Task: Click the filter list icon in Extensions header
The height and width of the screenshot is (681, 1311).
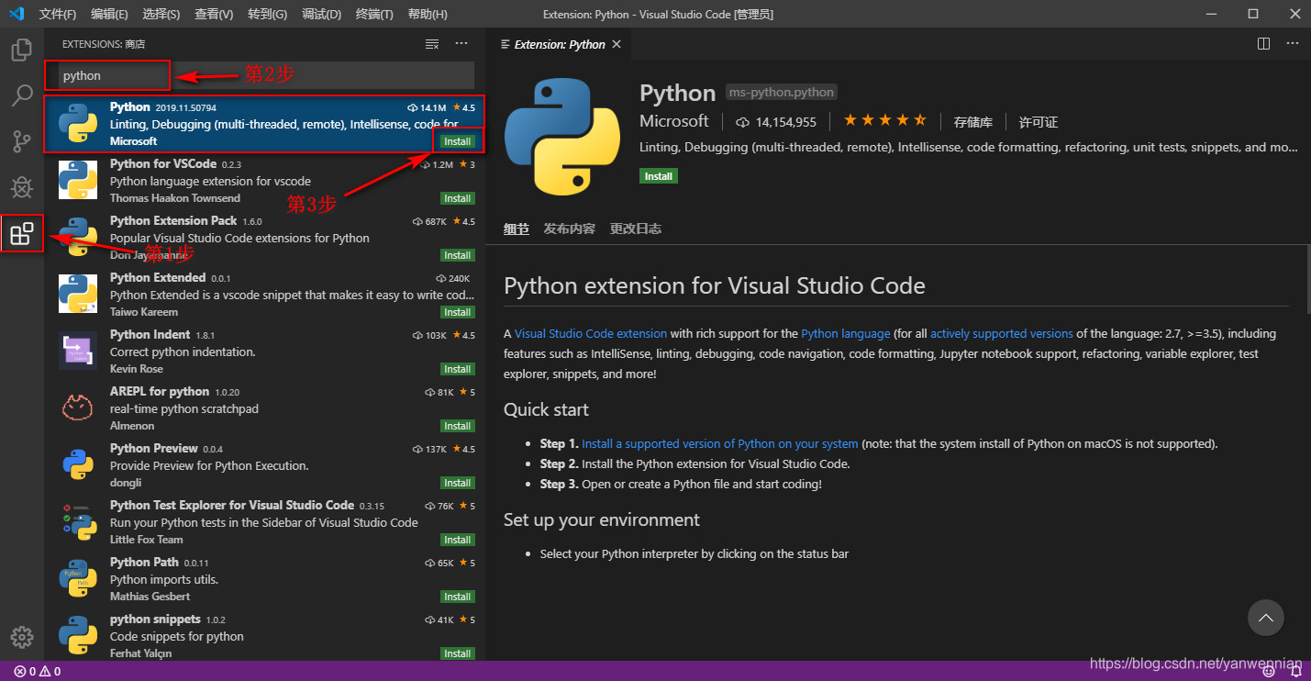Action: (x=432, y=44)
